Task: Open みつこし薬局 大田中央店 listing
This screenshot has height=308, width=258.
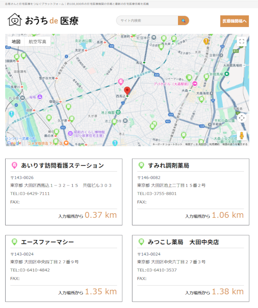Action: 184,242
